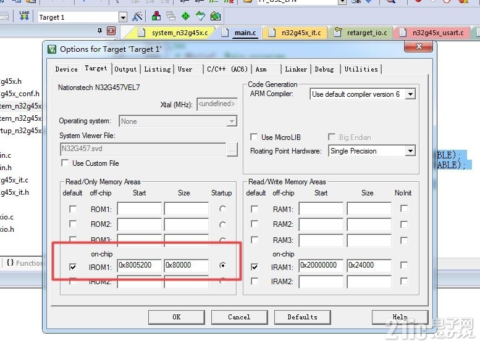Switch to the Utilities tab
Viewport: 480px width, 344px height.
[361, 69]
